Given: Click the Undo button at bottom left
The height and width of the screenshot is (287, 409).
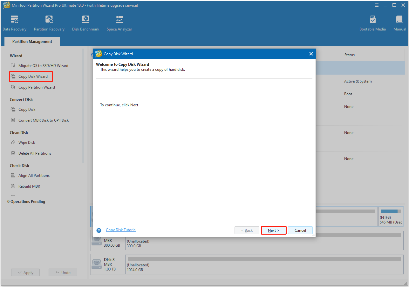Looking at the screenshot, I should pyautogui.click(x=63, y=272).
